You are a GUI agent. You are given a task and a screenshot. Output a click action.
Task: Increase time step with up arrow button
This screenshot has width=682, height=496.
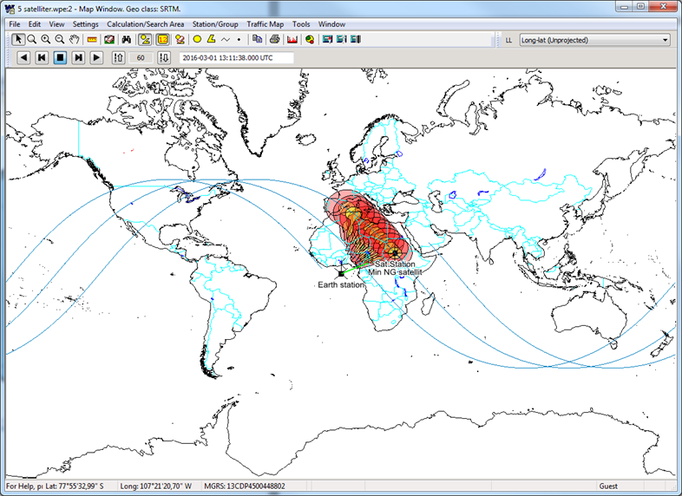click(x=118, y=57)
